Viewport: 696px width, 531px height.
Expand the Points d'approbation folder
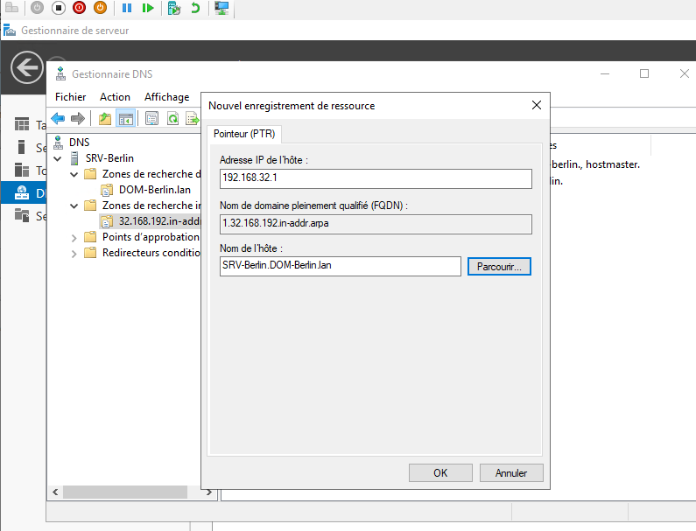pyautogui.click(x=74, y=237)
